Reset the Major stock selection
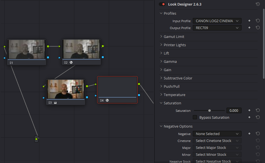265x163 pixels. 258,148
